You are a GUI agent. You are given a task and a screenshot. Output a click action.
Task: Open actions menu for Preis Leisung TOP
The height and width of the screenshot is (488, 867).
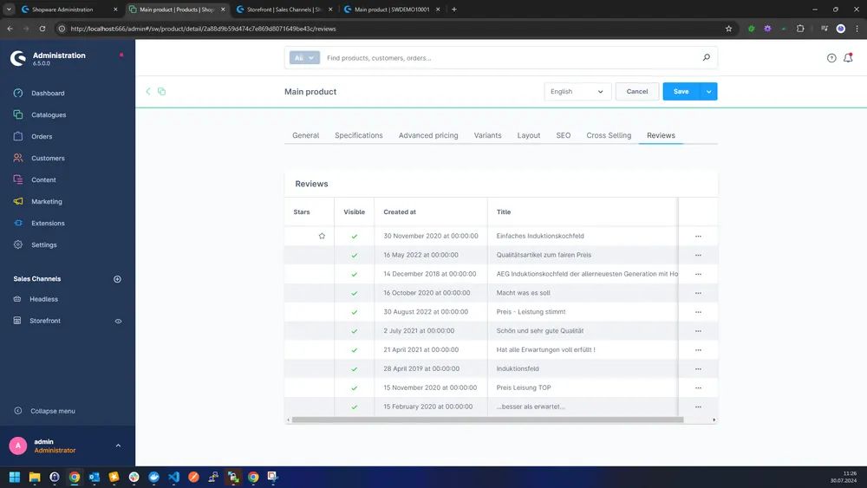[698, 388]
